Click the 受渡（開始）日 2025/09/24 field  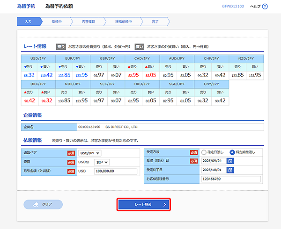coord(214,161)
